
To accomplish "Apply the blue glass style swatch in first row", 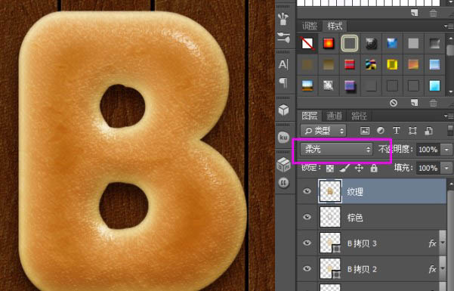I will click(392, 44).
